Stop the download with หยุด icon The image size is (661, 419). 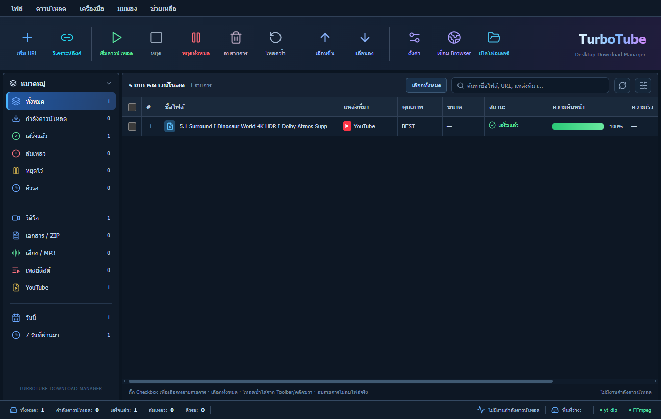click(x=156, y=37)
